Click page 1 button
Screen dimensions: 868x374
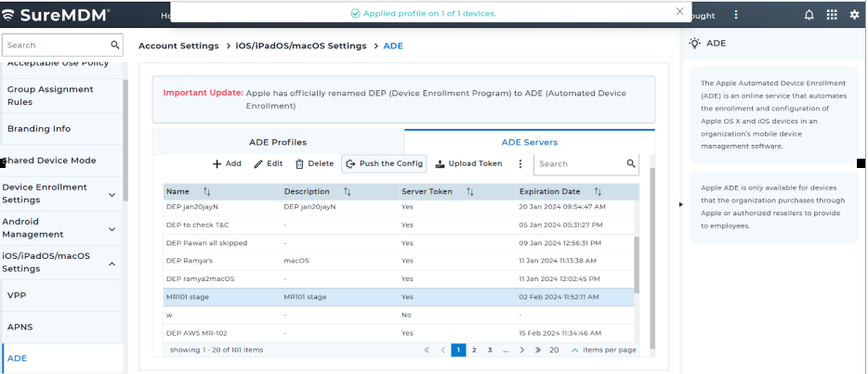458,350
